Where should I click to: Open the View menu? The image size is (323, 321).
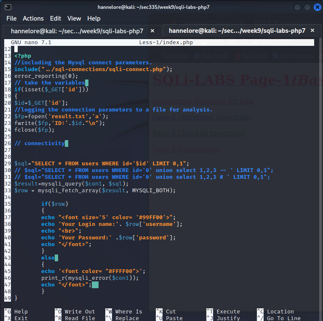point(74,19)
